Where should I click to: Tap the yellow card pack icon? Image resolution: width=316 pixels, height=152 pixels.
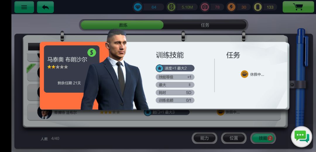click(x=258, y=7)
